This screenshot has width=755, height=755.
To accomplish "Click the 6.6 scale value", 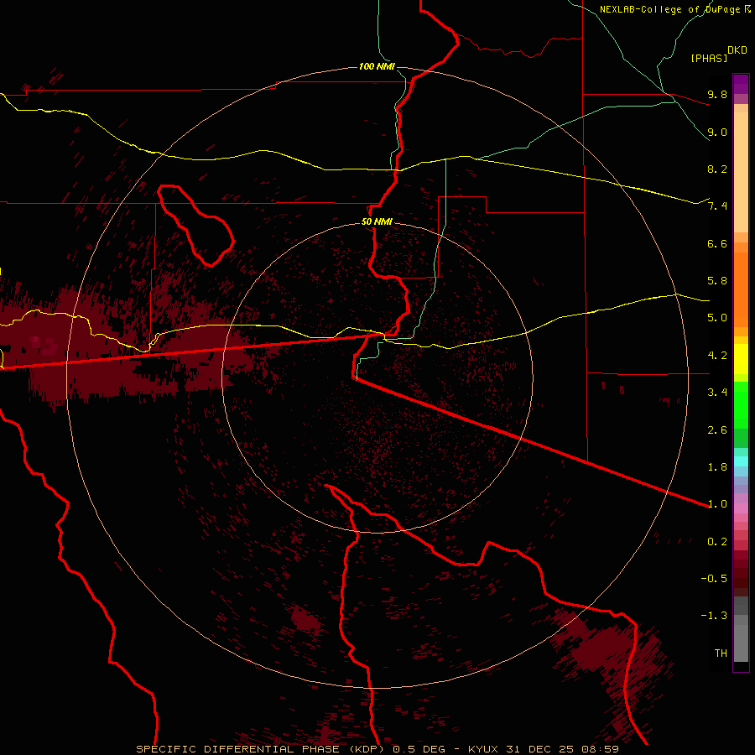I will point(717,243).
